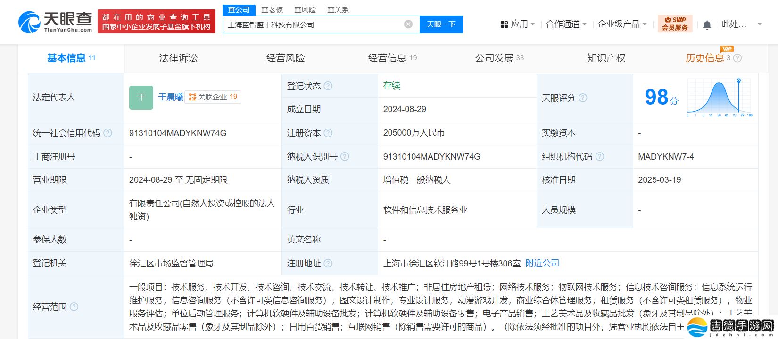
Task: Select taxpayer type 增值税一般纳税人
Action: click(417, 180)
